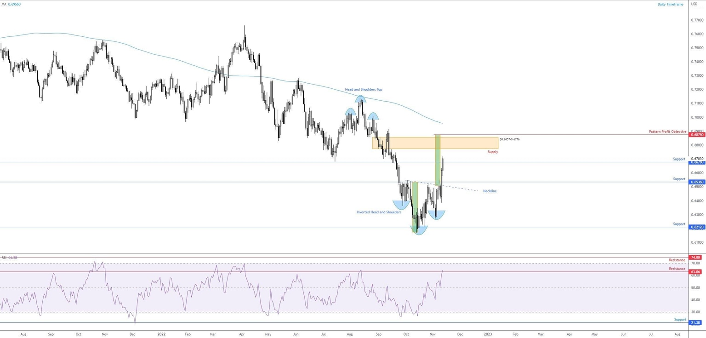706x338 pixels.
Task: Click the 50.00 RSI axis label
Action: pos(695,287)
